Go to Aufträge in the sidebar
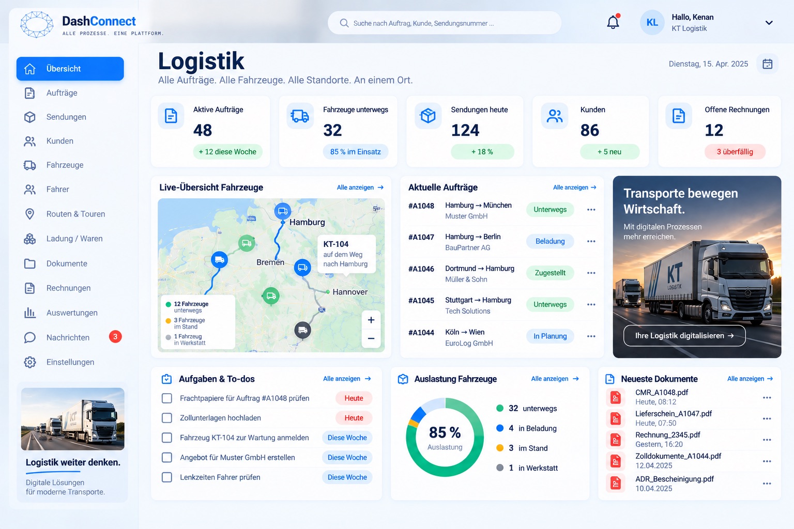This screenshot has width=794, height=529. [70, 93]
